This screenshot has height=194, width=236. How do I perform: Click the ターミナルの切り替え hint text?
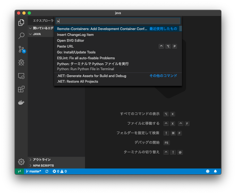(141, 152)
